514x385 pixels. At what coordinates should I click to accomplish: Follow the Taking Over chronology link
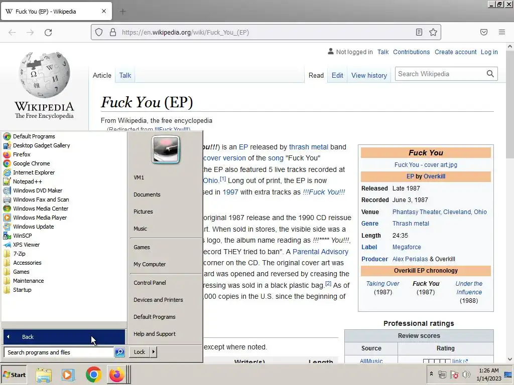click(382, 284)
